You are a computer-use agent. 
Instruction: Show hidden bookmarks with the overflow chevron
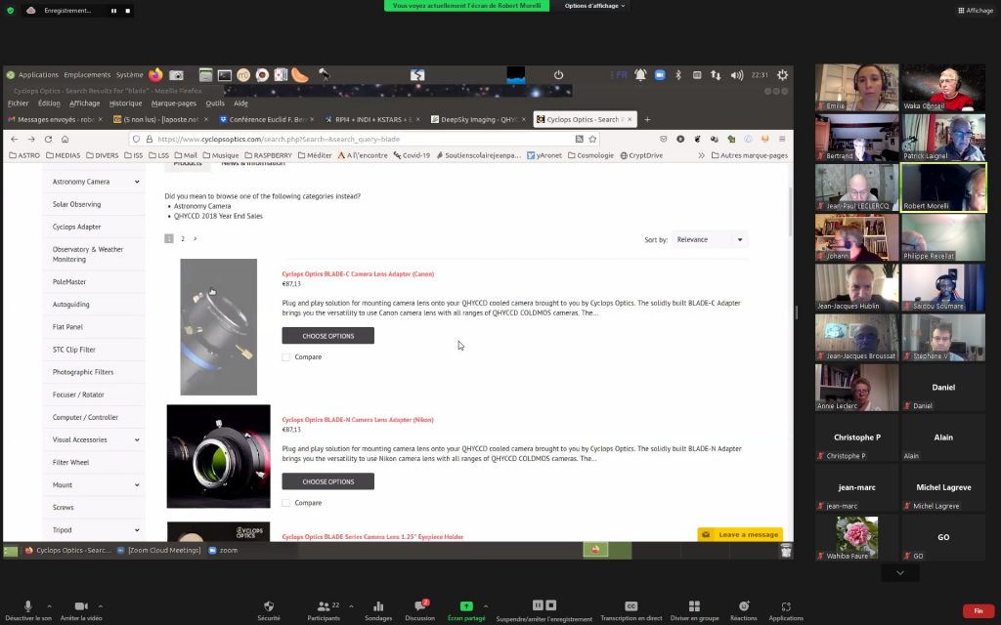pyautogui.click(x=702, y=155)
